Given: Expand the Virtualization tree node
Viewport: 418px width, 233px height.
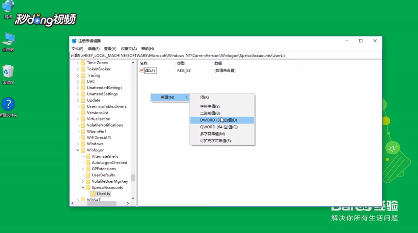Looking at the screenshot, I should 78,119.
